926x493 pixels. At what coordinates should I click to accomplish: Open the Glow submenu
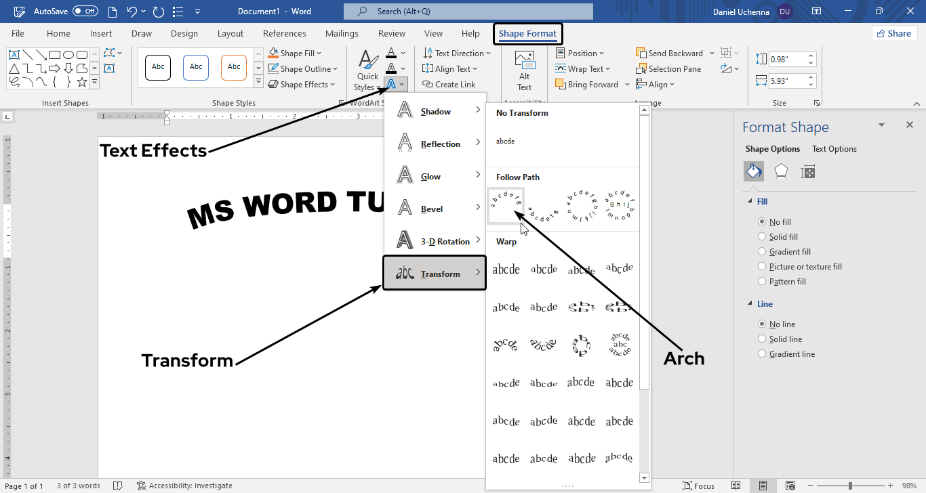pyautogui.click(x=435, y=177)
